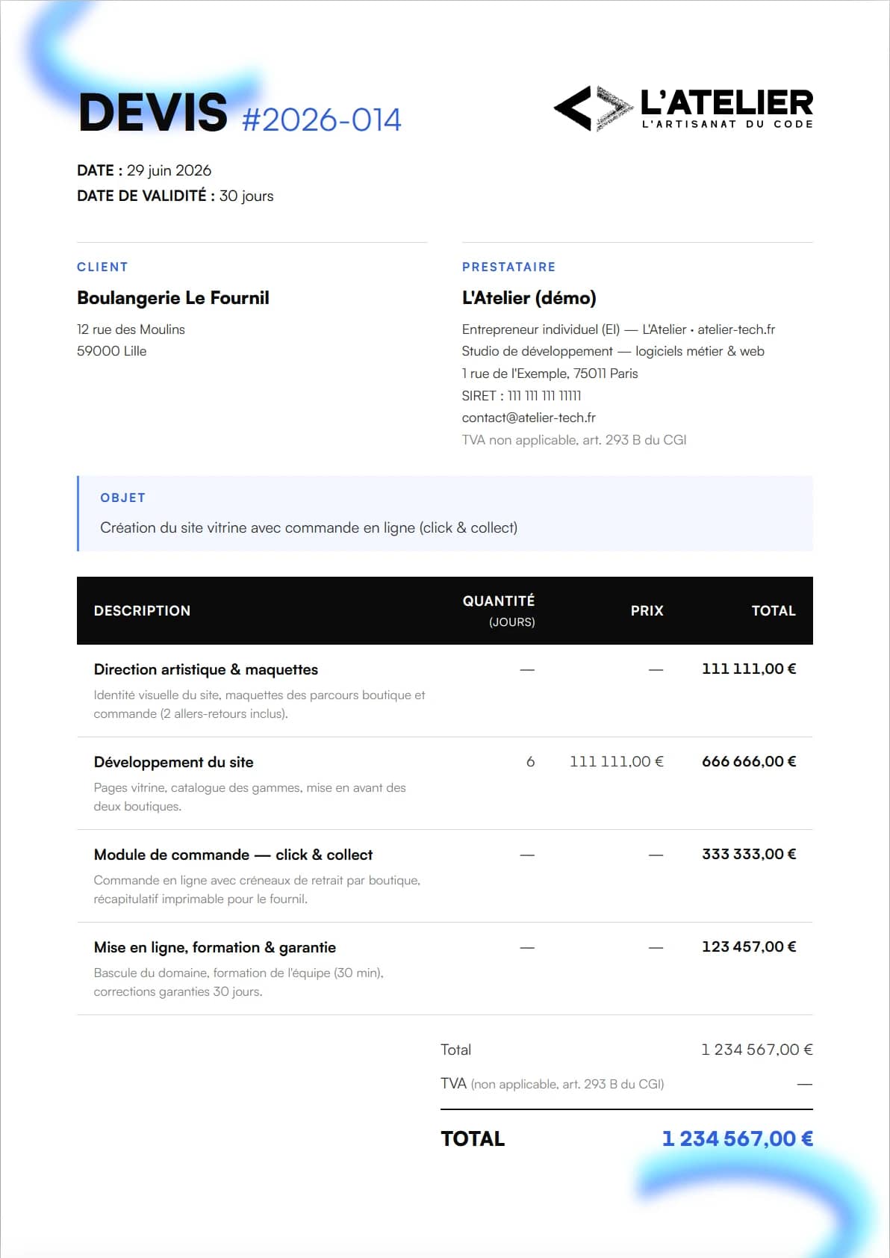This screenshot has height=1258, width=890.
Task: Click "Module de commande — click & collect" title
Action: click(233, 855)
